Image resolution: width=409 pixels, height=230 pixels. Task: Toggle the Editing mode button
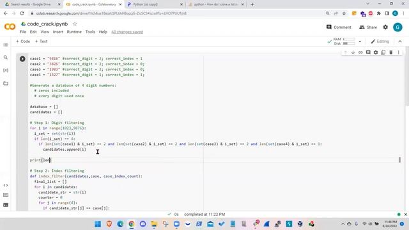380,42
